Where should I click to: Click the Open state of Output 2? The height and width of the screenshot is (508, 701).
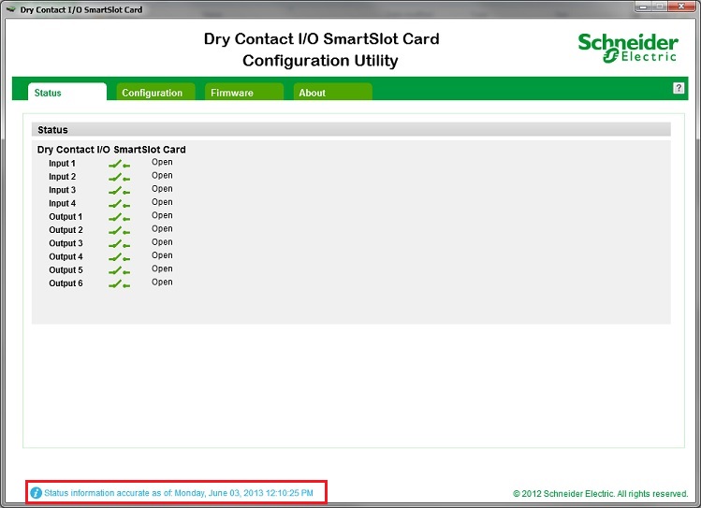(162, 229)
